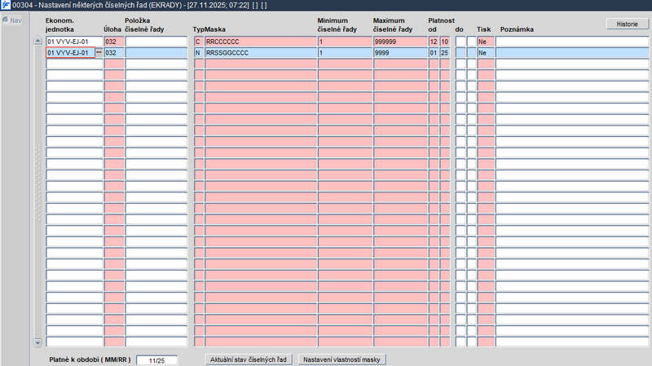Click the Typ cell with value N
Screen dimensions: 652x366
(x=199, y=53)
